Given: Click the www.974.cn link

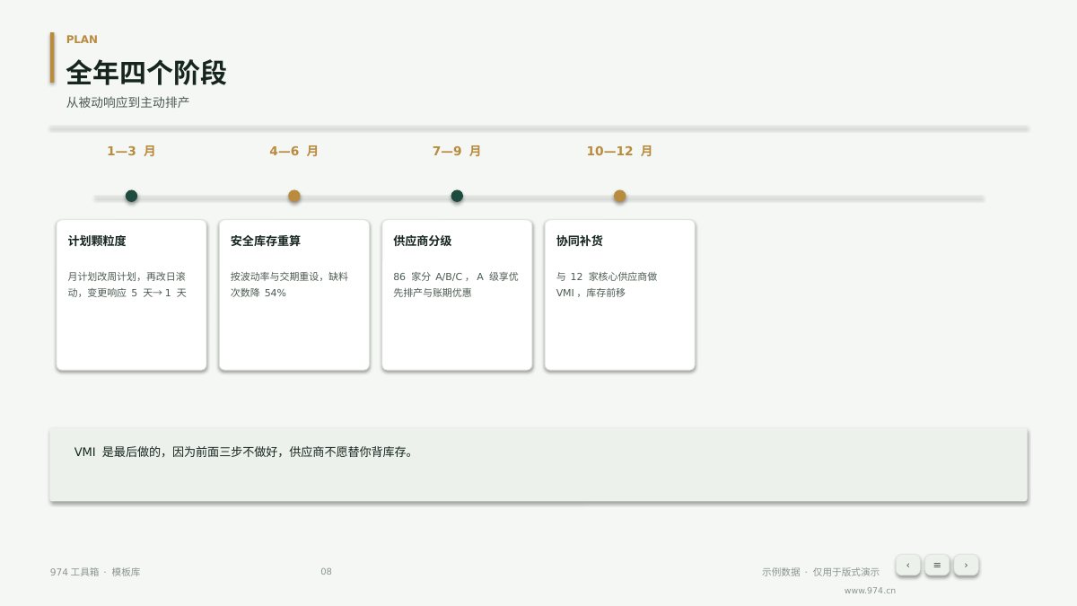Looking at the screenshot, I should pos(870,591).
